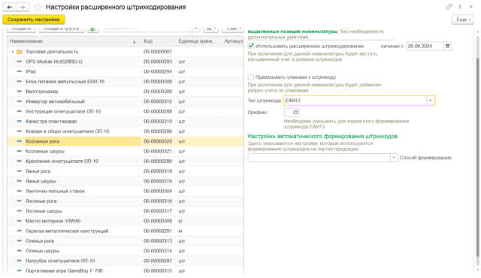Select the Велотренажёр item
Image resolution: width=481 pixels, height=278 pixels.
[126, 92]
